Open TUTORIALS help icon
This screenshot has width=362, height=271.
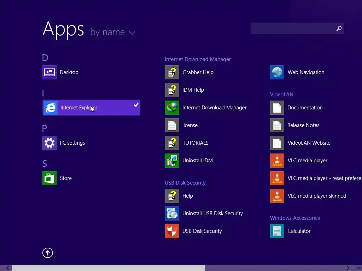coord(172,143)
